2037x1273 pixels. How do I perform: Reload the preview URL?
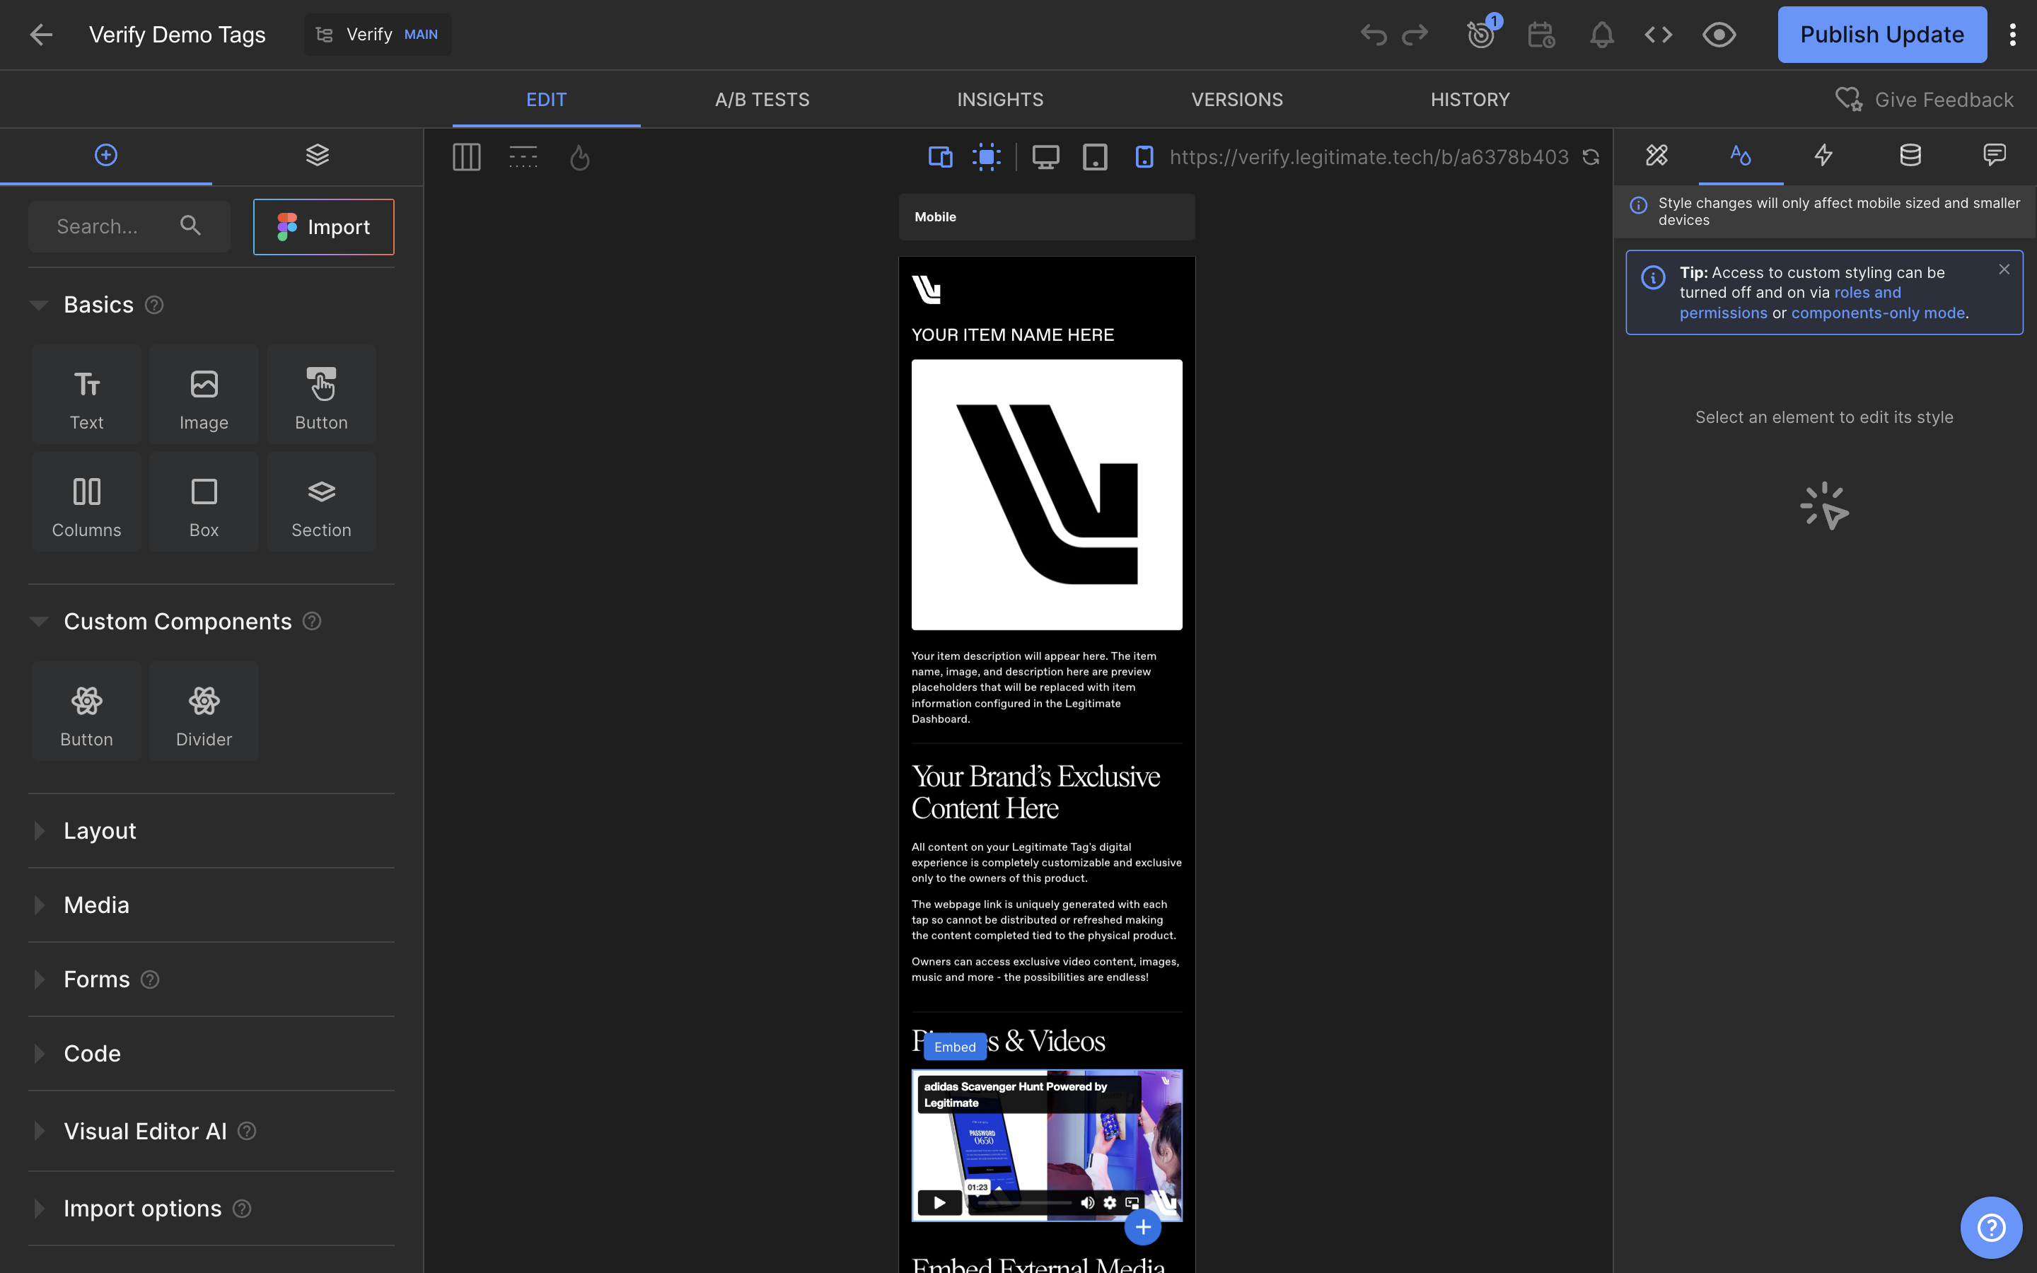click(x=1590, y=158)
